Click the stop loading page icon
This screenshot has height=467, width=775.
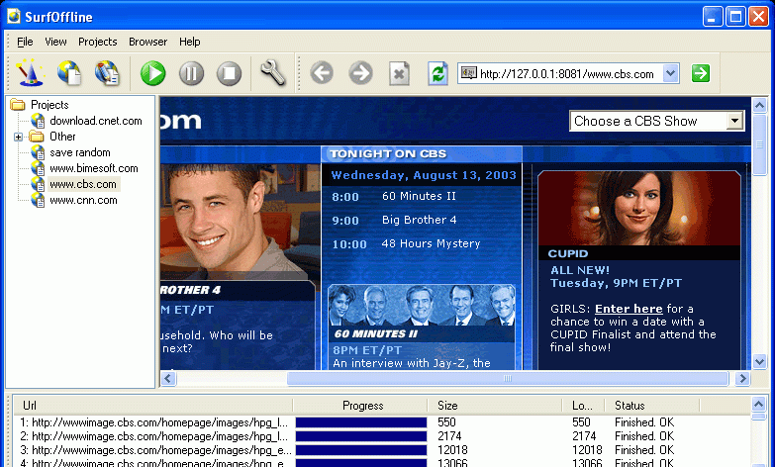pyautogui.click(x=399, y=73)
